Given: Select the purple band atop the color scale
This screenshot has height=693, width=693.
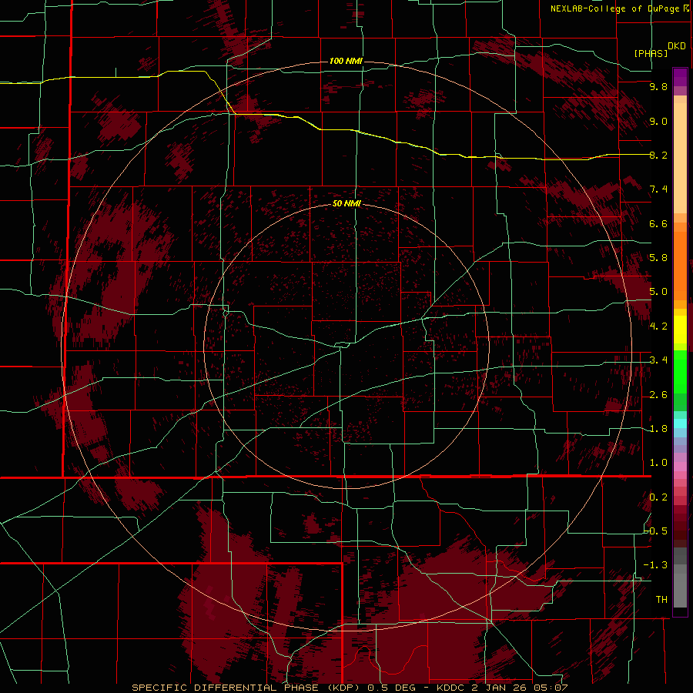Looking at the screenshot, I should 680,77.
